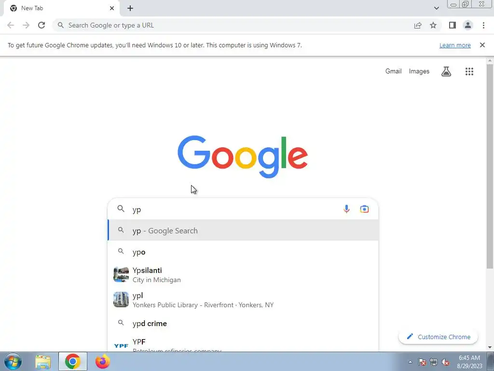Click the muted volume tray icon
Viewport: 494px width, 371px height.
pos(445,362)
